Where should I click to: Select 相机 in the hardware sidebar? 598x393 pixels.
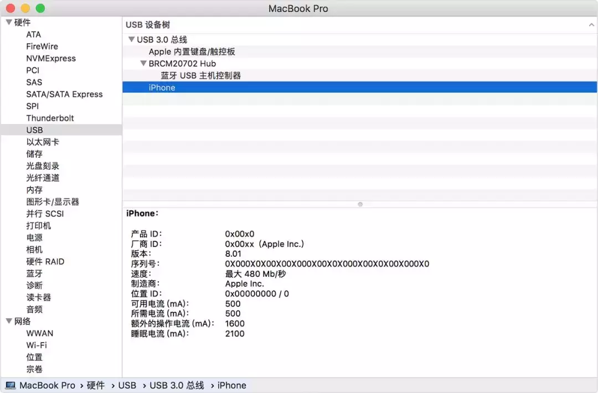pyautogui.click(x=34, y=249)
